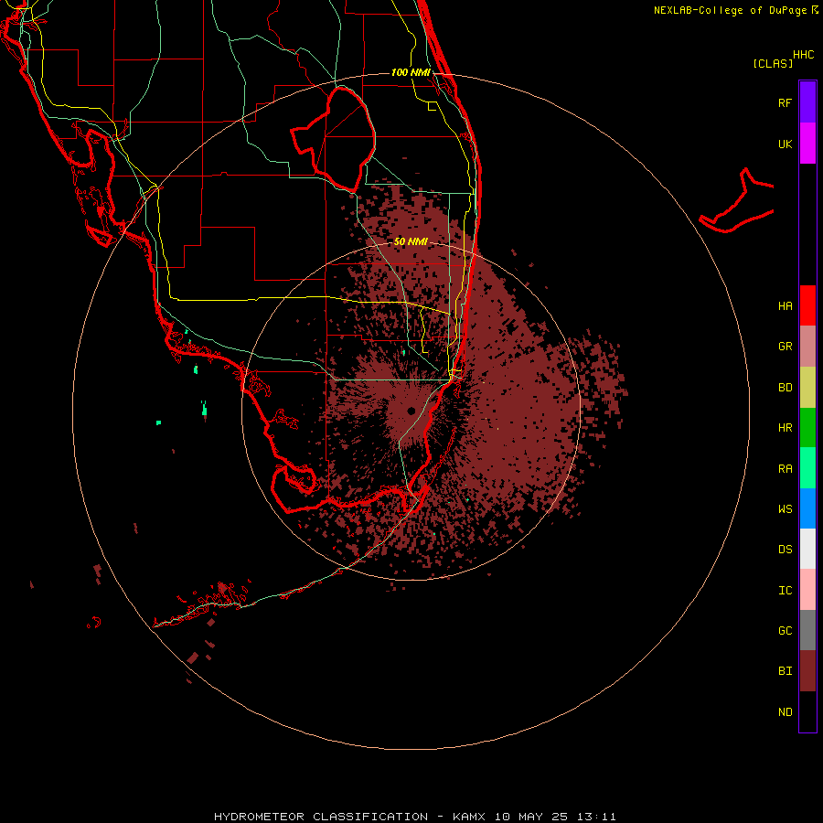Click the BD yellow legend swatch

point(807,388)
